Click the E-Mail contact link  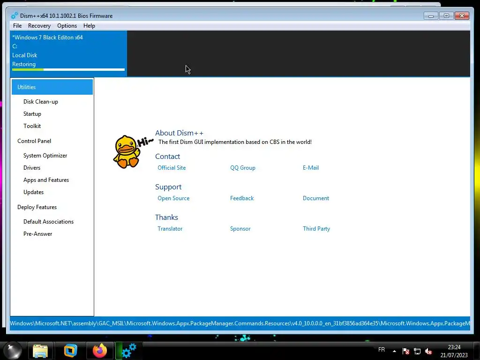[x=311, y=168]
